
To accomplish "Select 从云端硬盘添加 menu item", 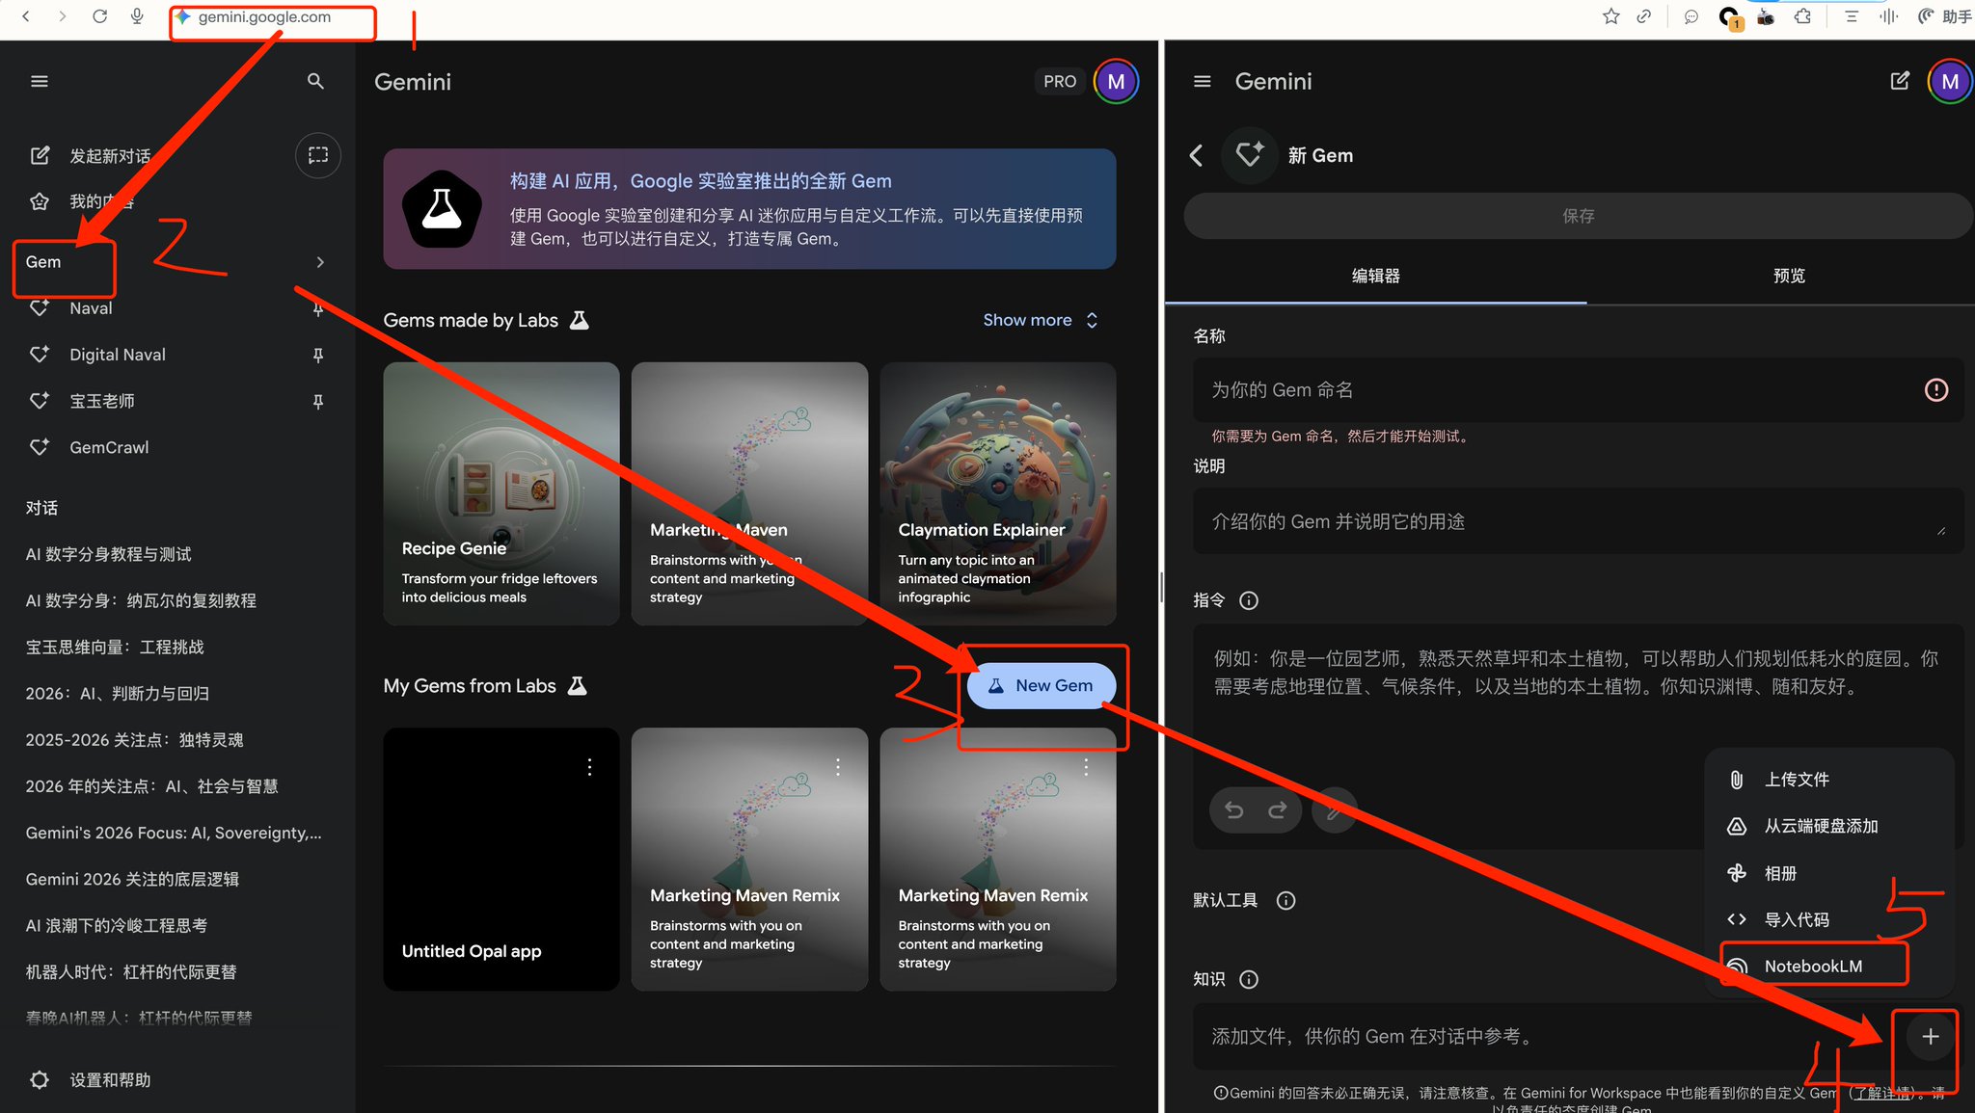I will (x=1829, y=826).
